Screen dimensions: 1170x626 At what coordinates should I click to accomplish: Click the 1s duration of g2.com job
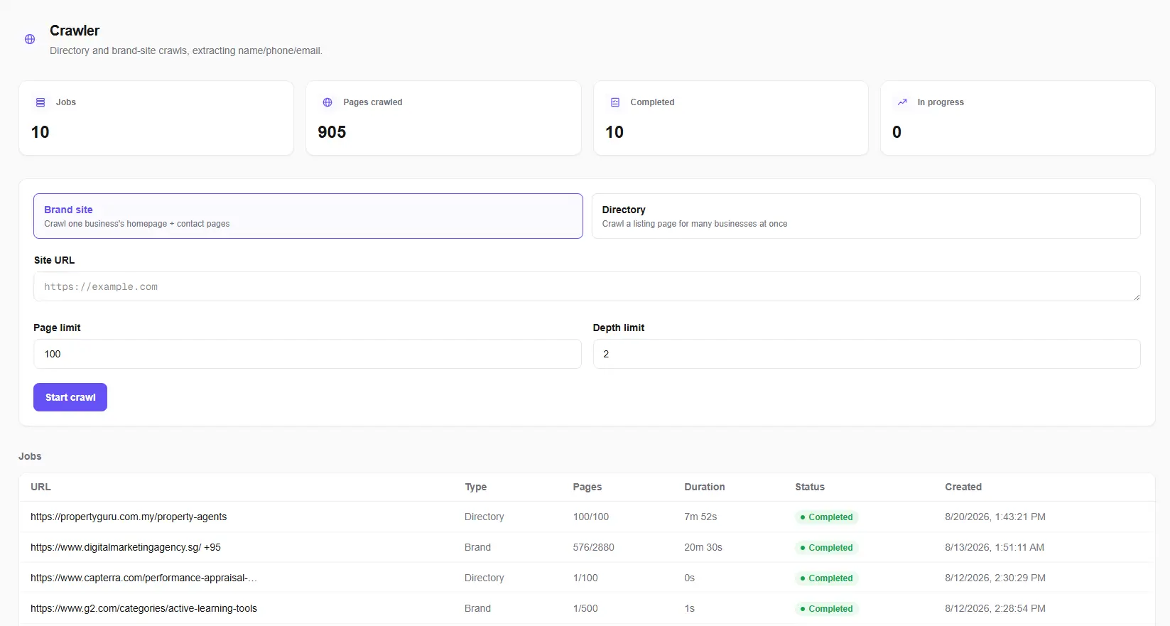pos(689,608)
